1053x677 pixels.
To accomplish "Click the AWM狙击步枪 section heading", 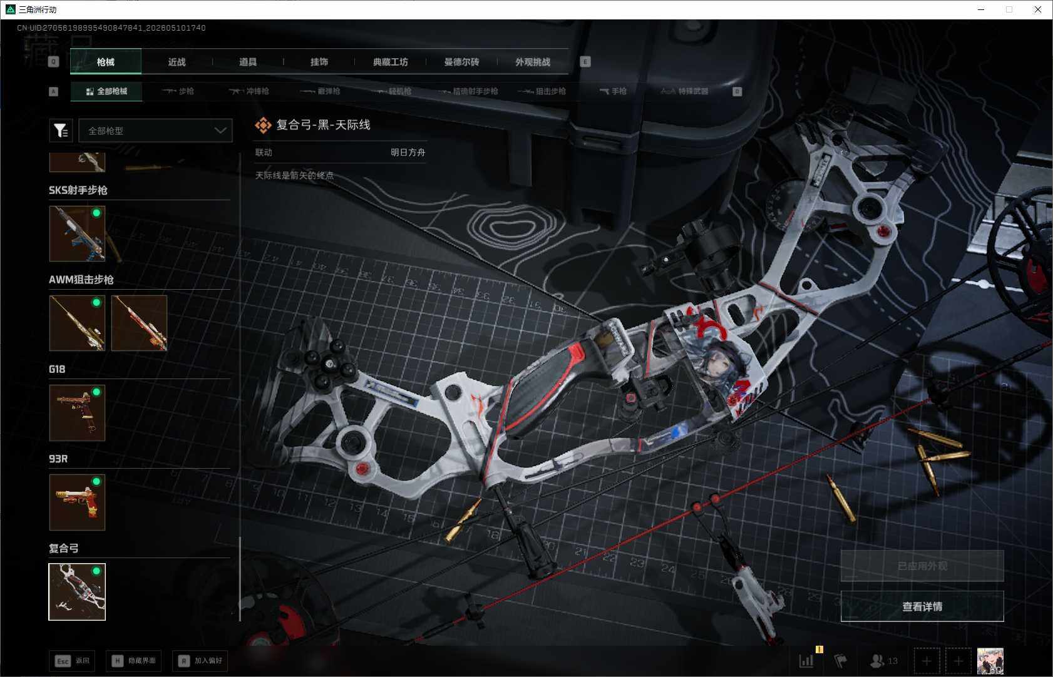I will click(81, 280).
